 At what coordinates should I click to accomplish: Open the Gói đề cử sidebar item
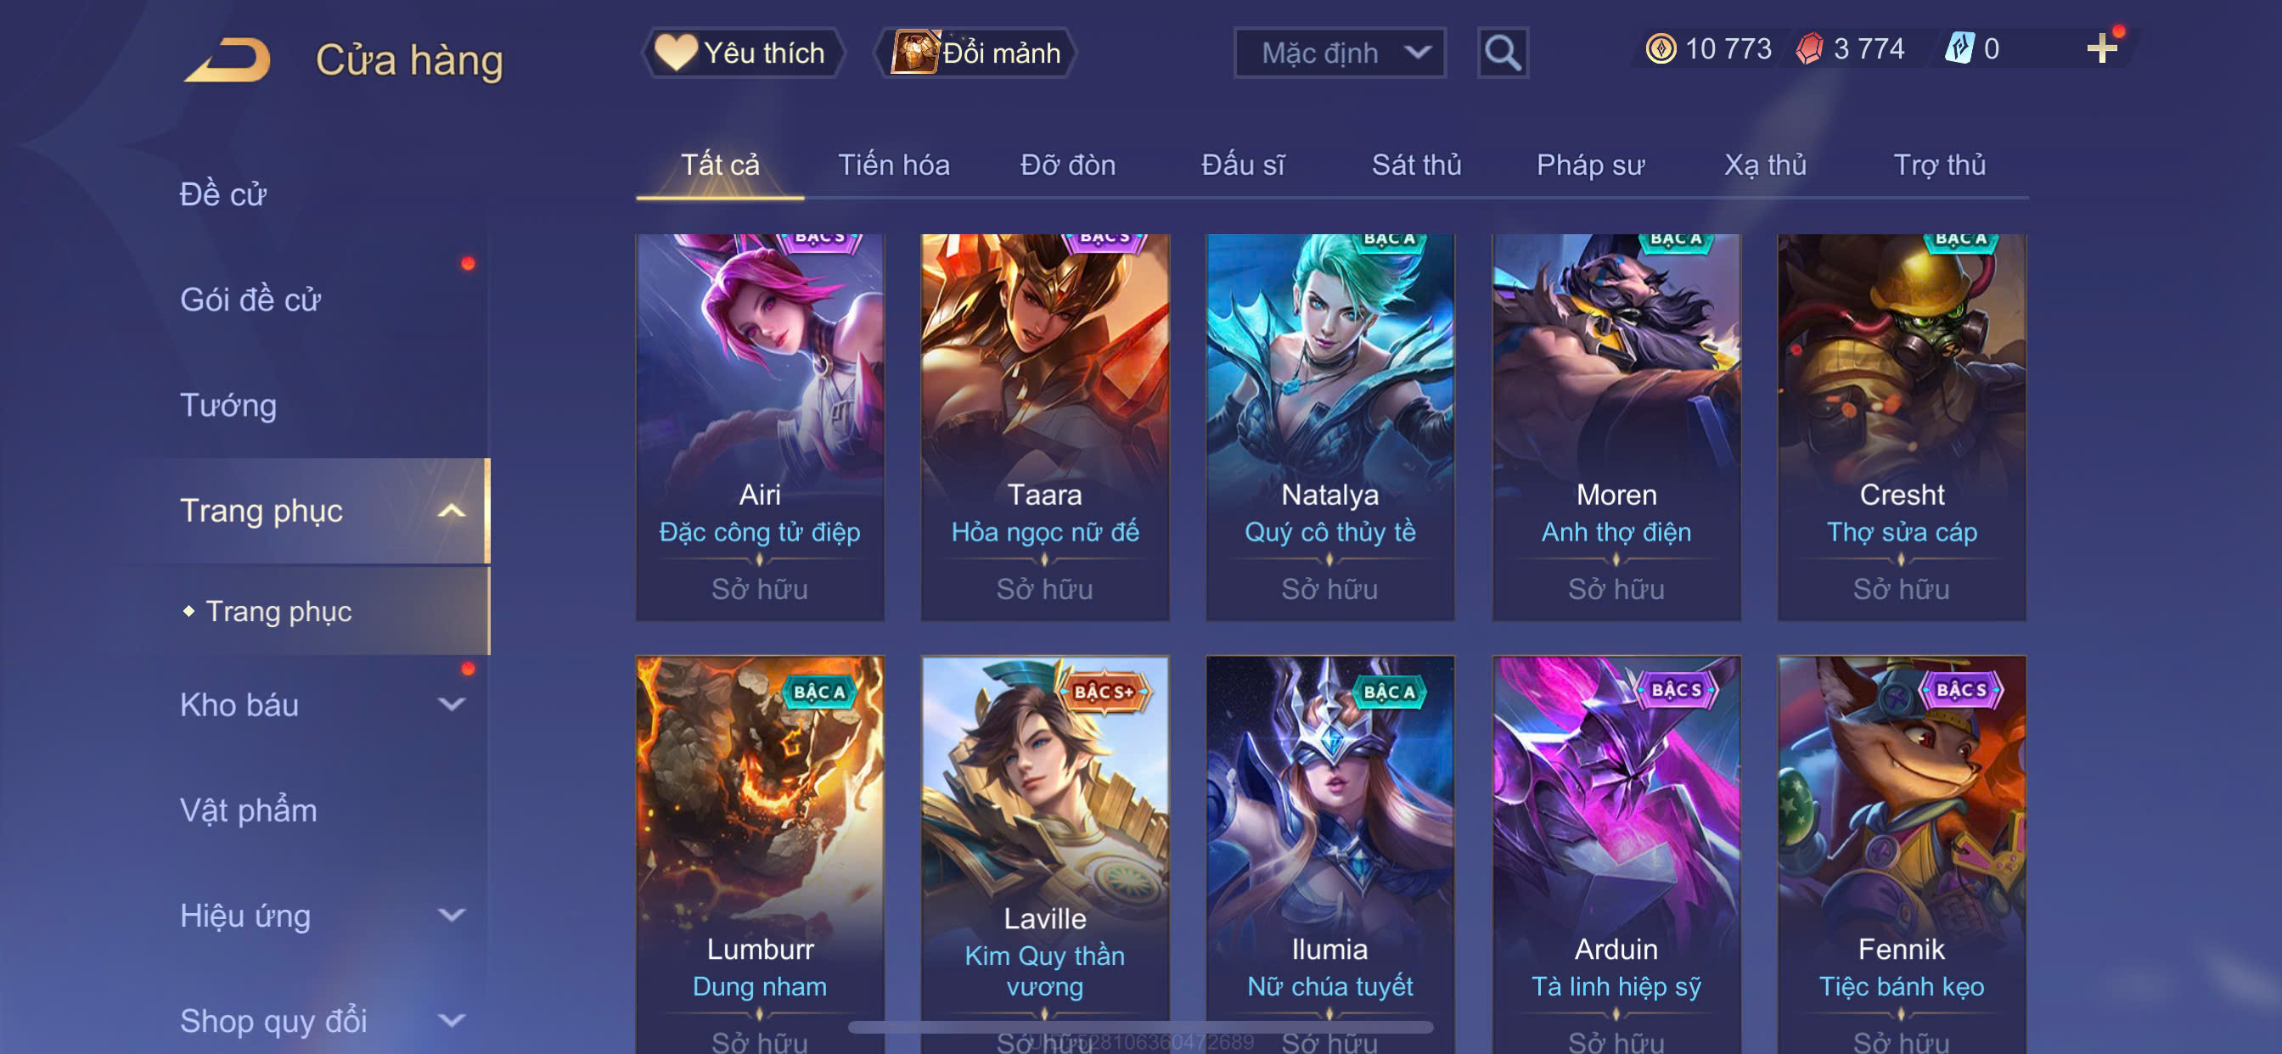250,300
